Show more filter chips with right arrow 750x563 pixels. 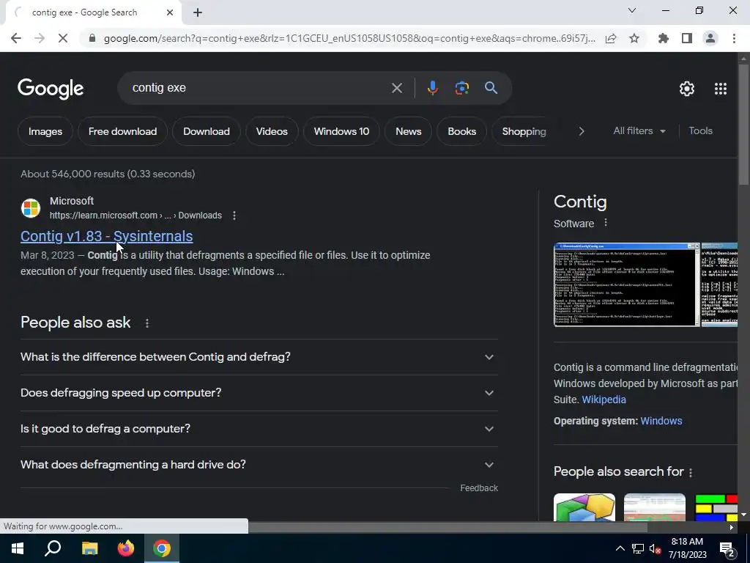click(x=581, y=131)
